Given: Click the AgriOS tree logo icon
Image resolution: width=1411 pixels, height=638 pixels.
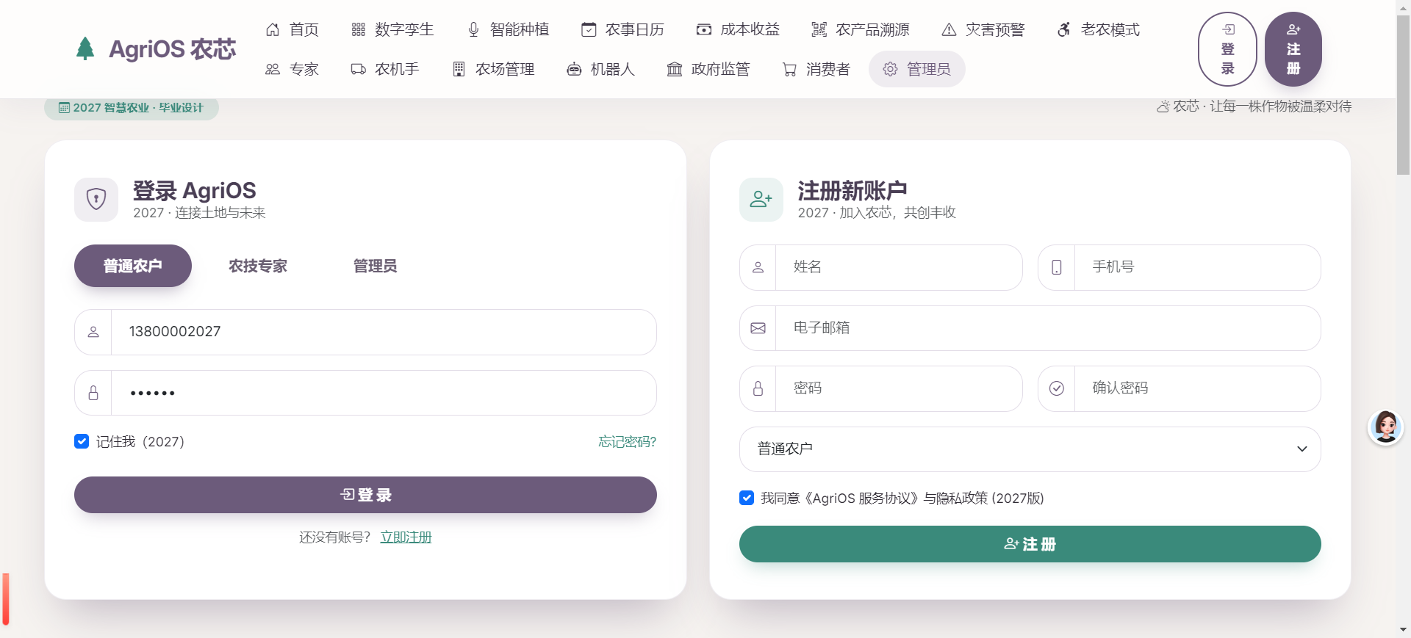Looking at the screenshot, I should tap(85, 48).
